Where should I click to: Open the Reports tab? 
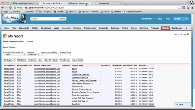(165, 28)
